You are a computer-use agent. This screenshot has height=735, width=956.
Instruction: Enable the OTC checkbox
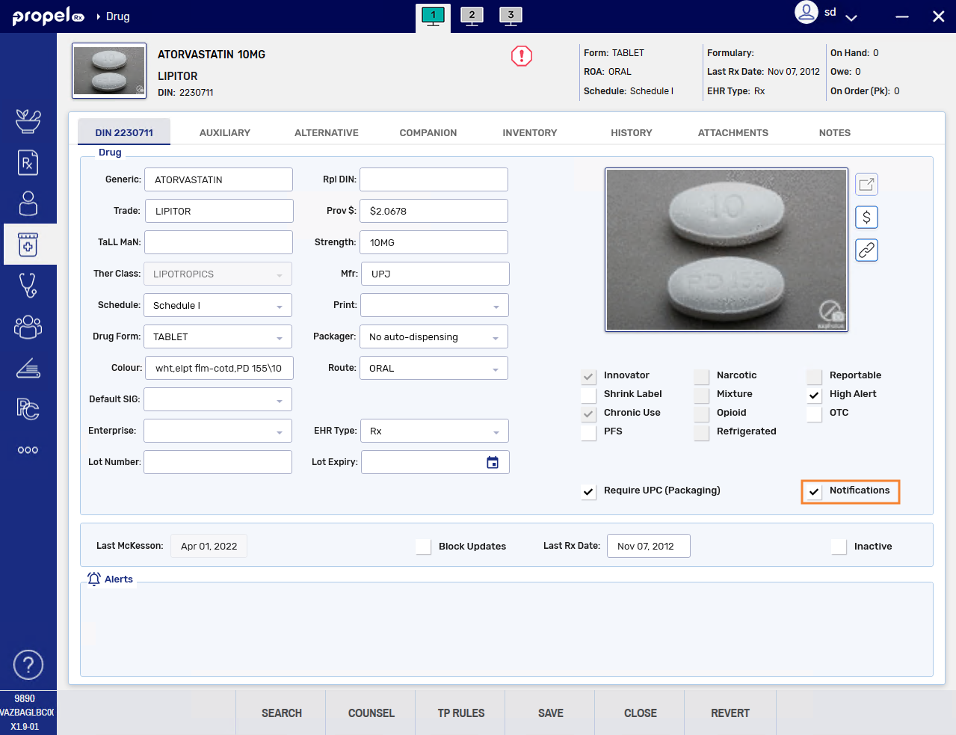coord(815,413)
